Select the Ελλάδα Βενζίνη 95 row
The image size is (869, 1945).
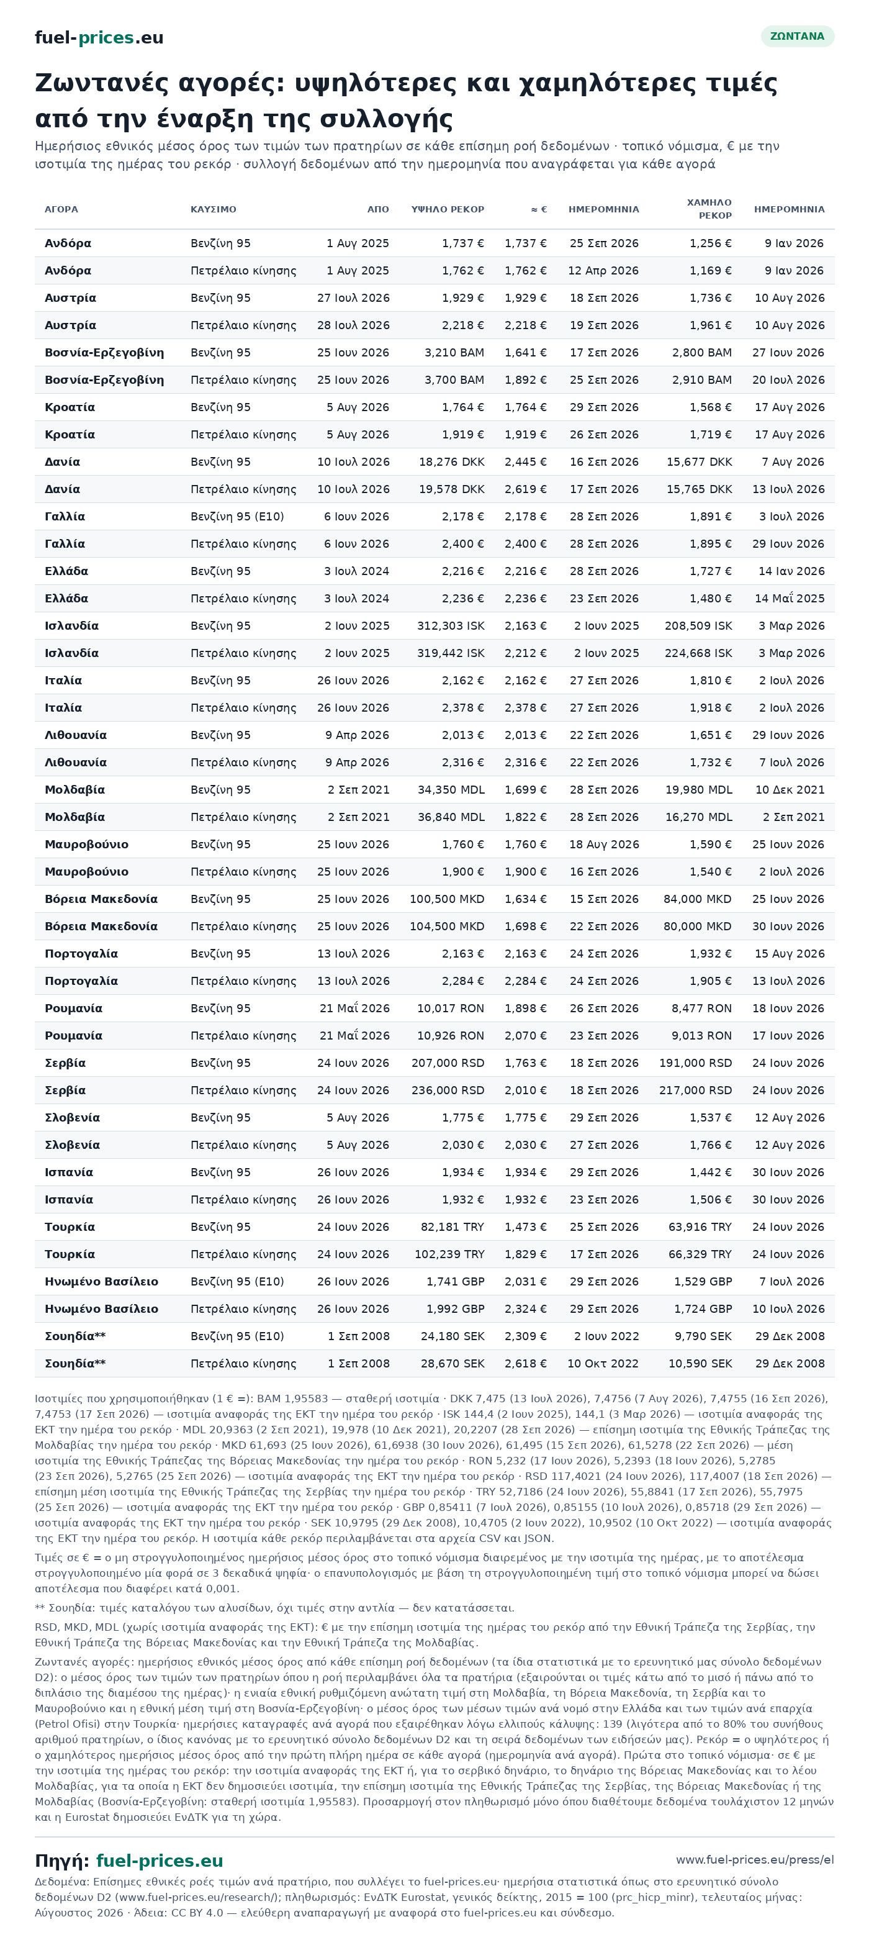[434, 571]
